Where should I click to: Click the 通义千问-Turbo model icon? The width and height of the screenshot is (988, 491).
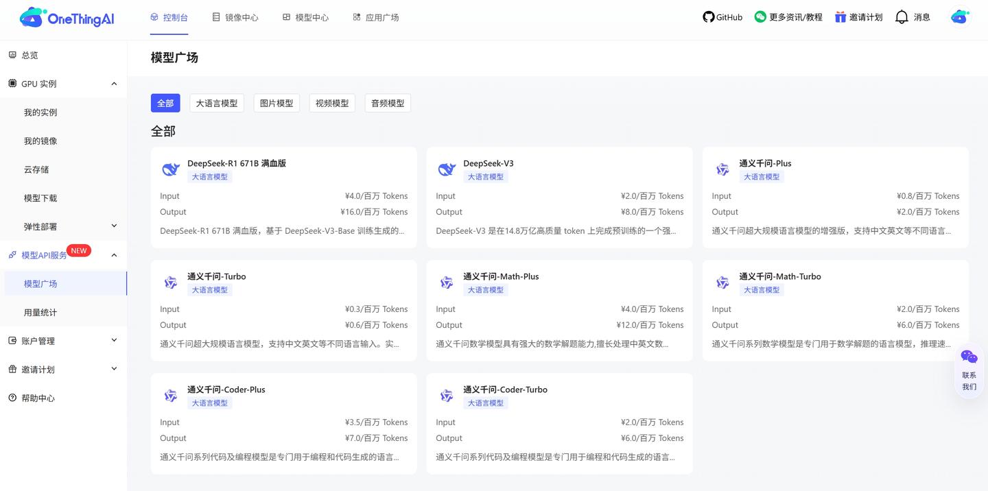[x=171, y=282]
